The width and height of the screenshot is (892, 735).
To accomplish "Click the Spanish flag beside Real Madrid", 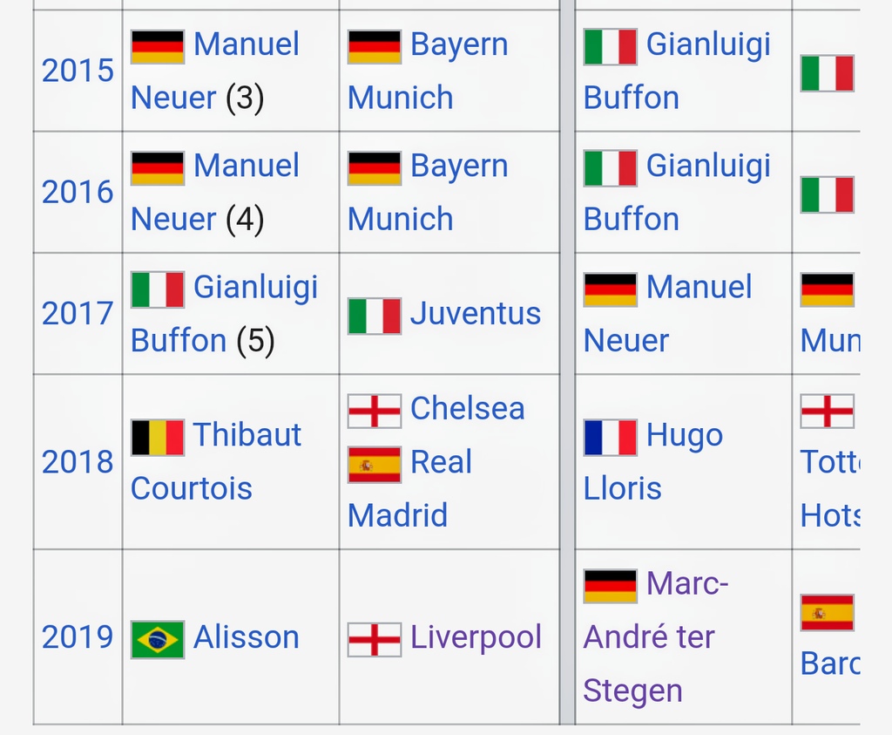I will [375, 465].
